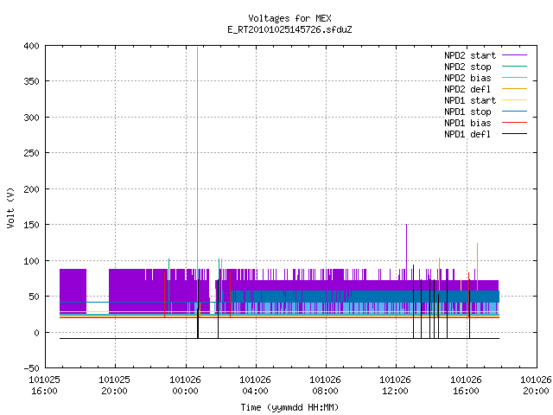Click the 'NPD2 bias' legend label
Viewport: 553px width, 415px height.
467,78
